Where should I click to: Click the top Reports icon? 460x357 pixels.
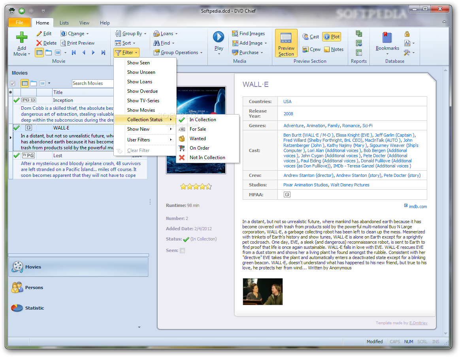click(359, 34)
